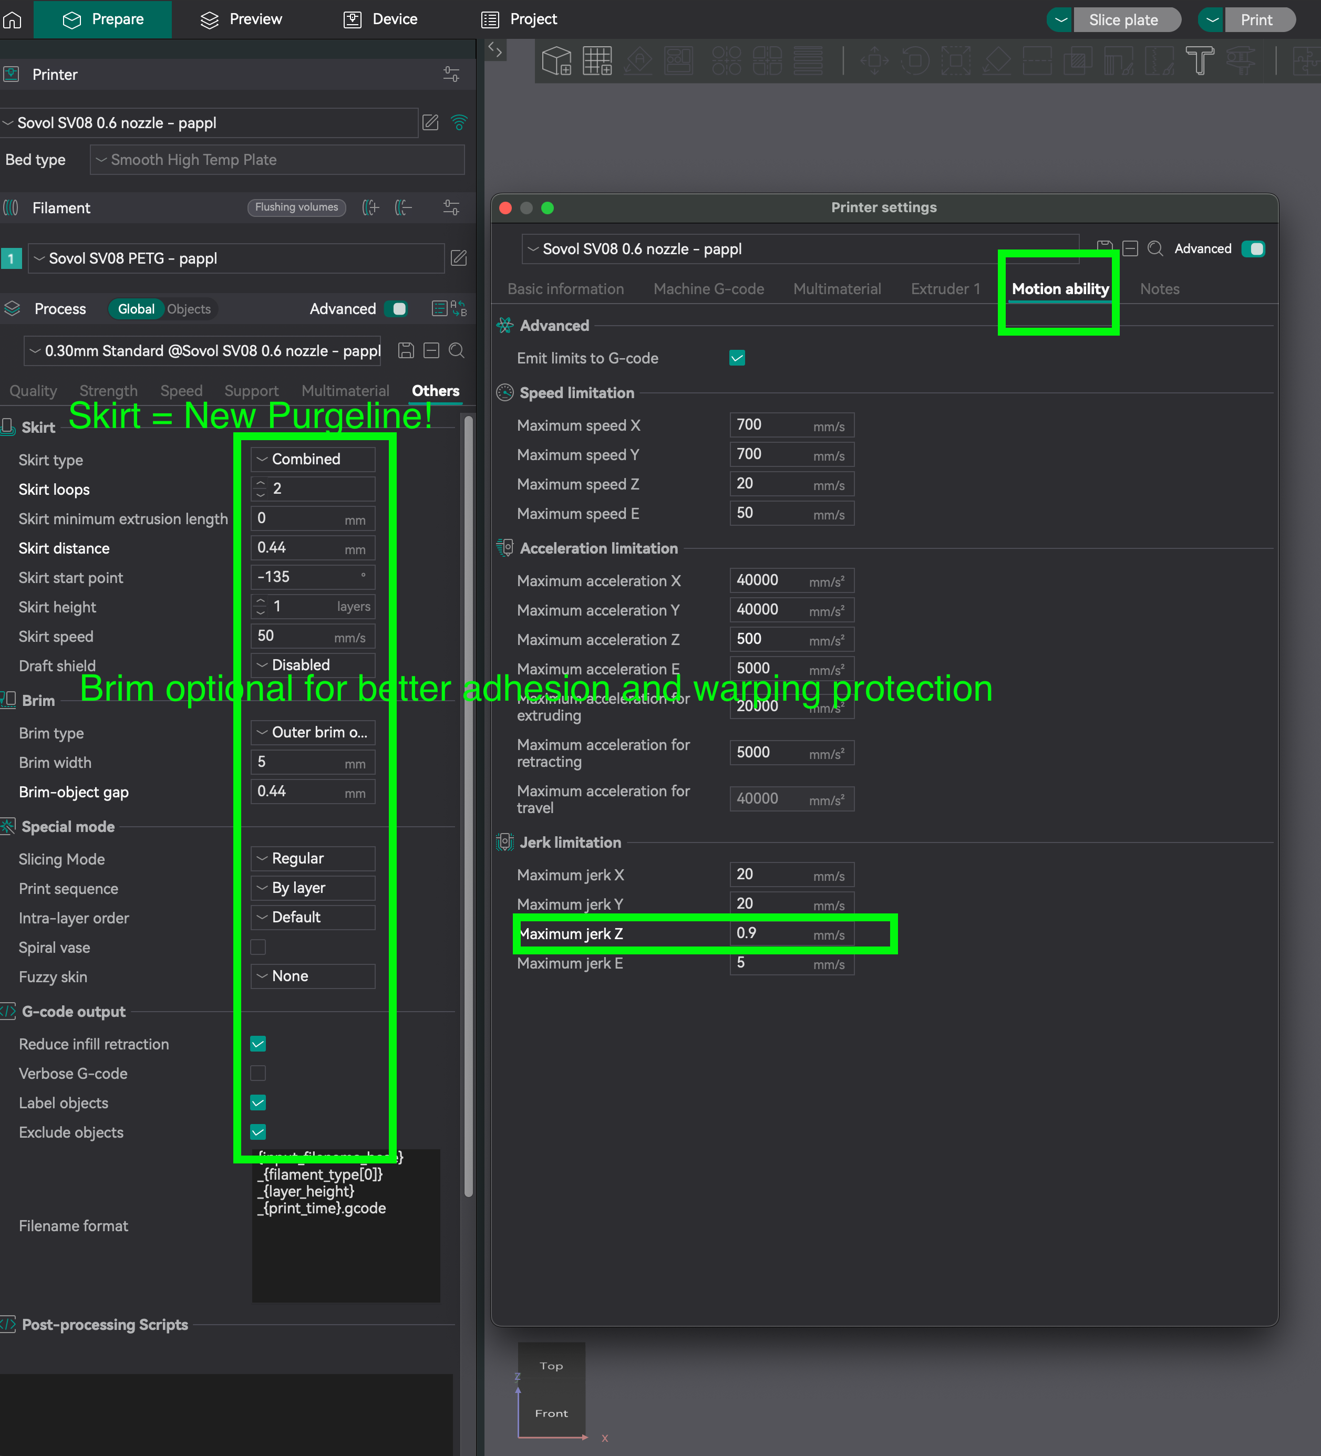Click the add plate grid icon
Viewport: 1321px width, 1456px height.
(597, 61)
